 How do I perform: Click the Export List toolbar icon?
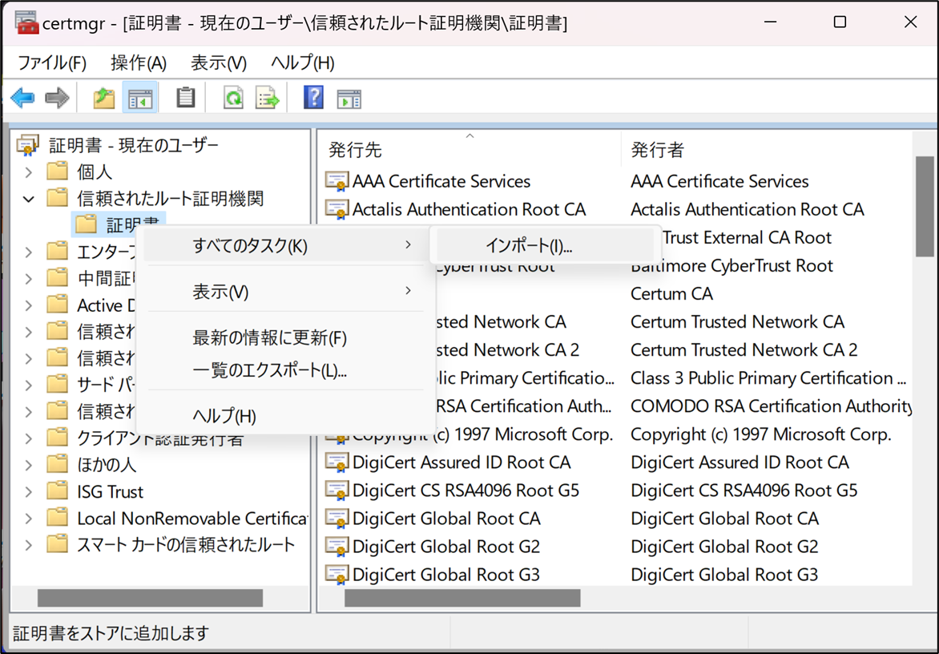point(268,97)
